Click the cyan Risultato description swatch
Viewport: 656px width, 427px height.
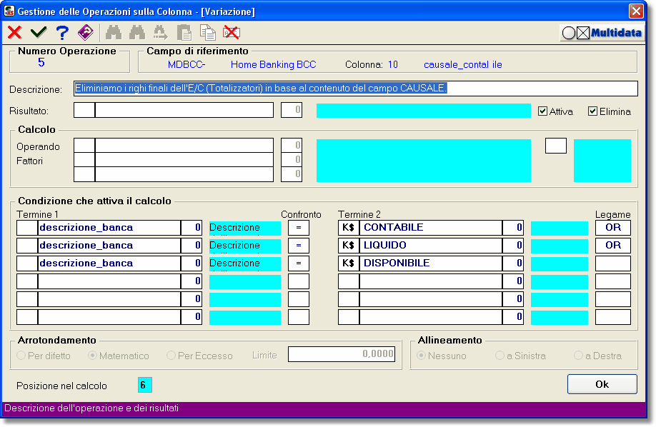click(423, 111)
